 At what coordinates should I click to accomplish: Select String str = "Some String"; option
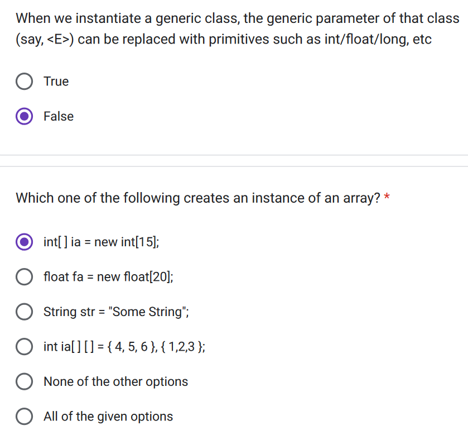point(24,312)
